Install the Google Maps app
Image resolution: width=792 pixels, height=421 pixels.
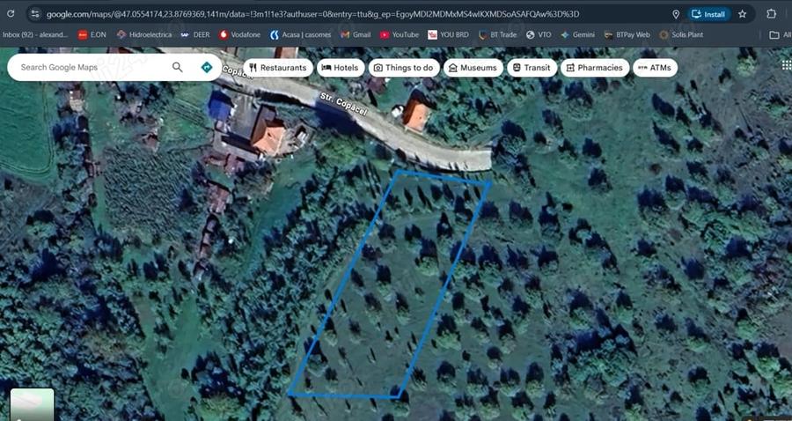coord(708,14)
